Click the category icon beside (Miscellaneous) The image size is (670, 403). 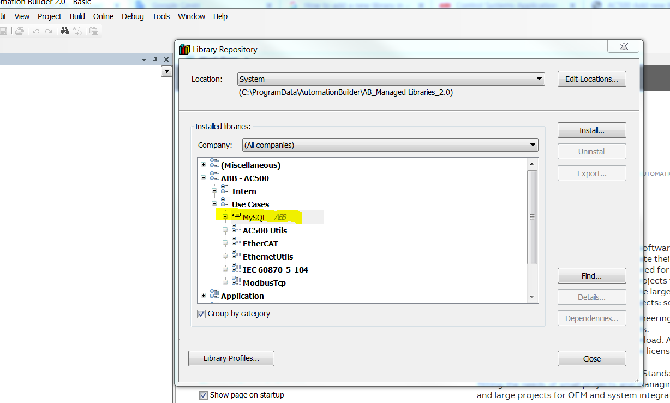[x=214, y=163]
